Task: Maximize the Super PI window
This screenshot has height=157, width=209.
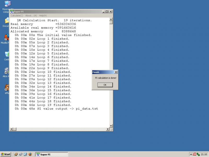Action: [x=107, y=12]
